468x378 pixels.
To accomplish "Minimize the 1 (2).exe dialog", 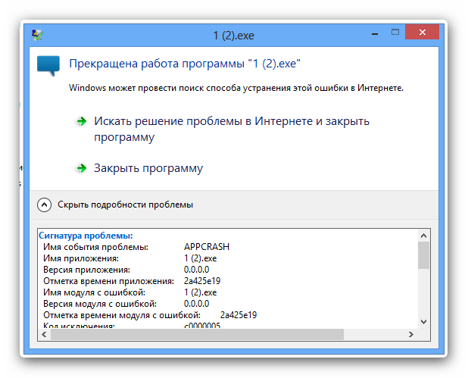I will point(375,34).
